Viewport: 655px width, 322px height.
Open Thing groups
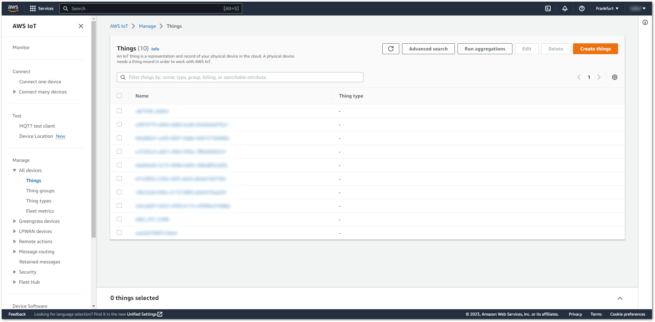[40, 191]
